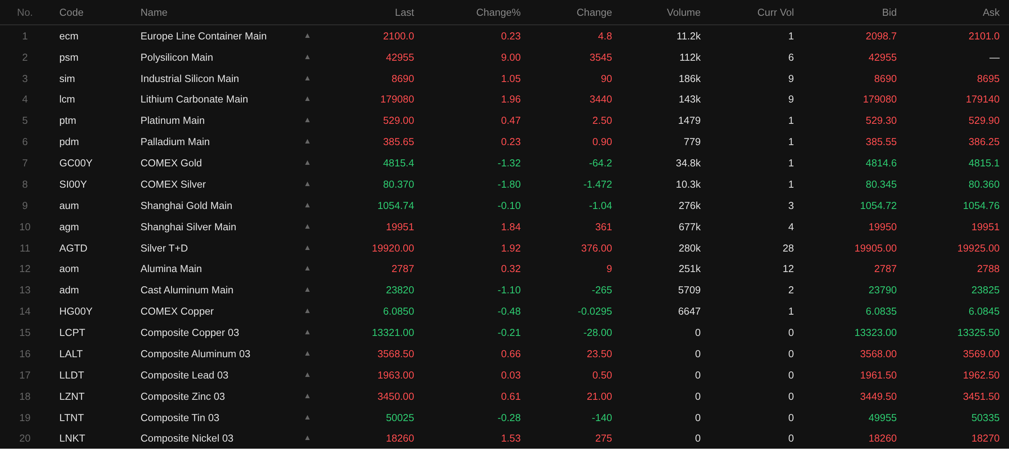Open the Industrial Silicon Main contract

coord(190,78)
